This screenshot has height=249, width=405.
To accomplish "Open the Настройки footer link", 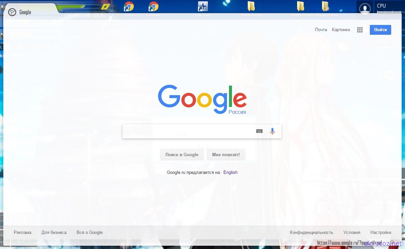I will coord(381,232).
